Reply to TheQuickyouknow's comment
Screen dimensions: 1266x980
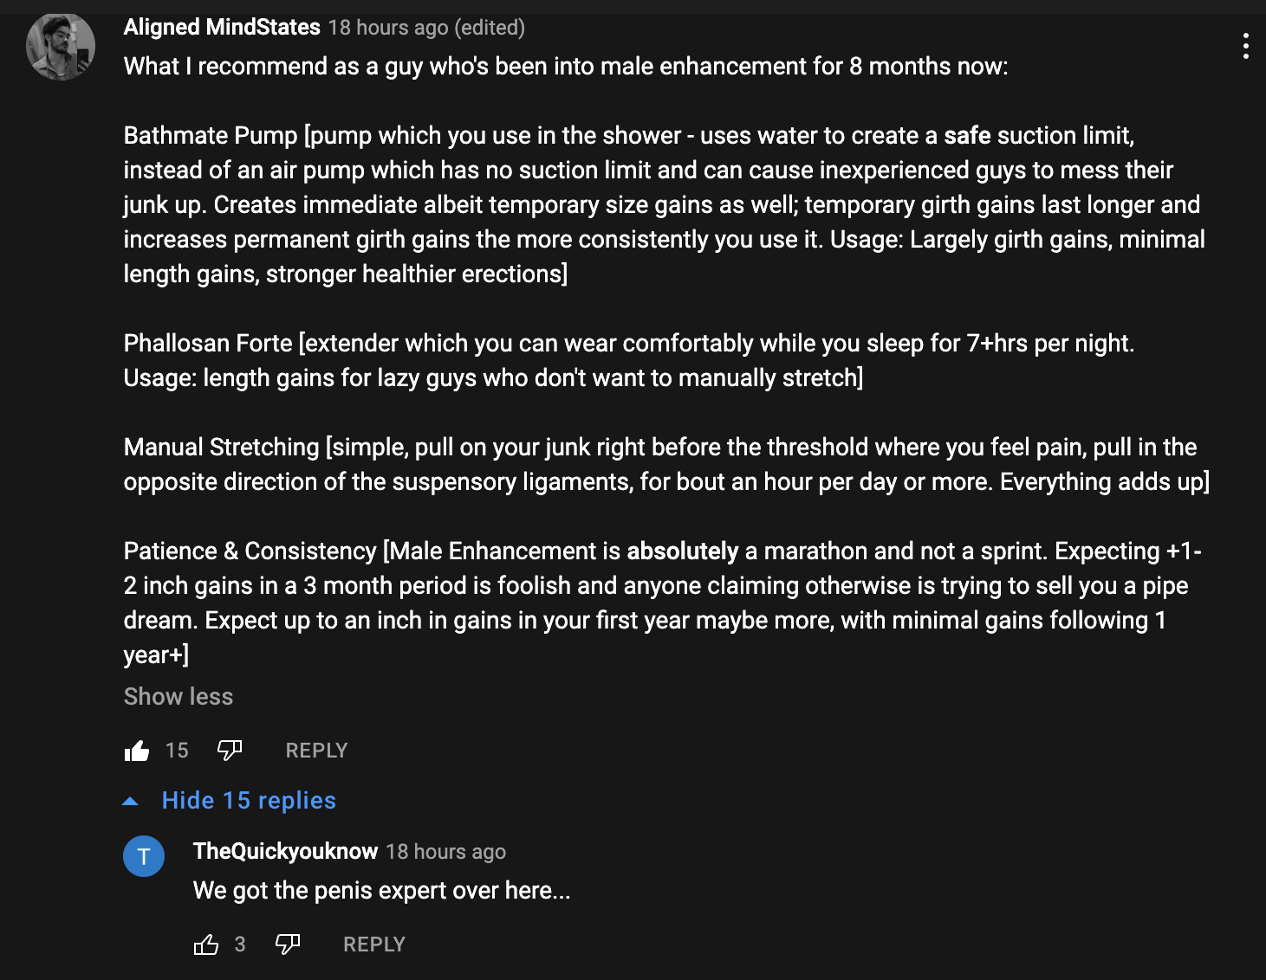coord(374,945)
